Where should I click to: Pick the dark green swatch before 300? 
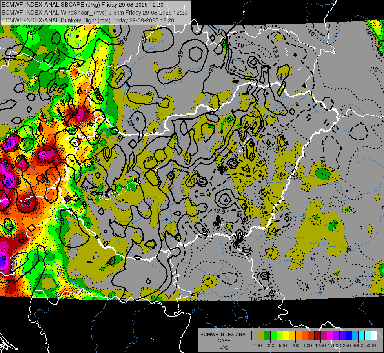[x=267, y=335]
